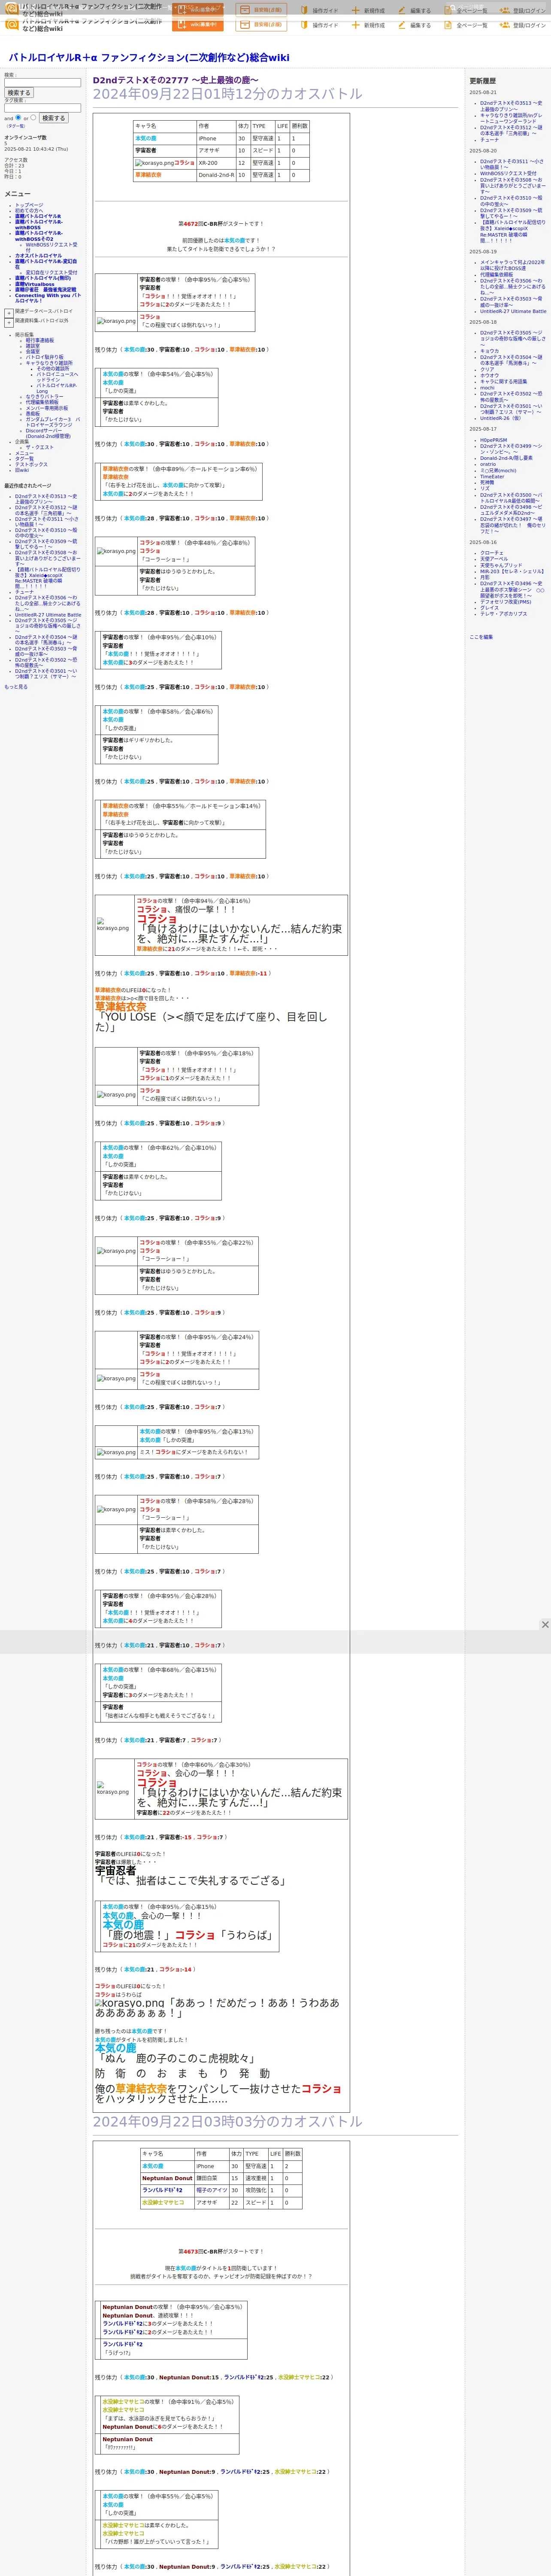This screenshot has width=551, height=2576.
Task: Open もっと見る link under recent pages
Action: click(x=16, y=687)
